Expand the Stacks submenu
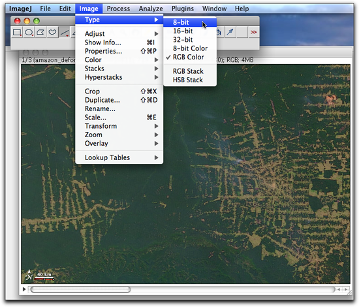 119,69
